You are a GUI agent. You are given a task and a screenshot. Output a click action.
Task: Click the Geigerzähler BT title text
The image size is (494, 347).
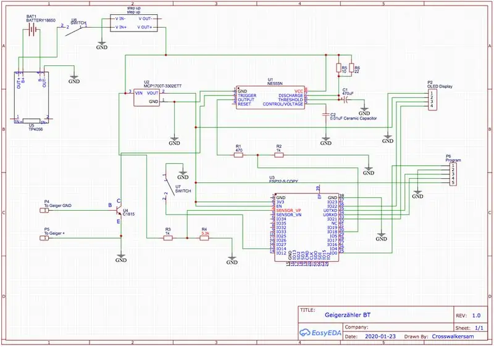click(x=348, y=315)
